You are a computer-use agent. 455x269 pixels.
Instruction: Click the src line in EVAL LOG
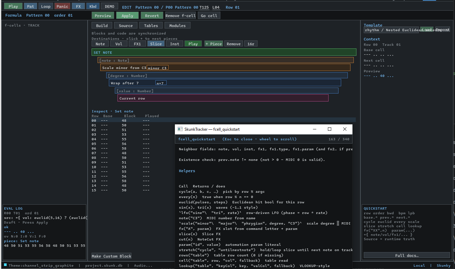[45, 218]
